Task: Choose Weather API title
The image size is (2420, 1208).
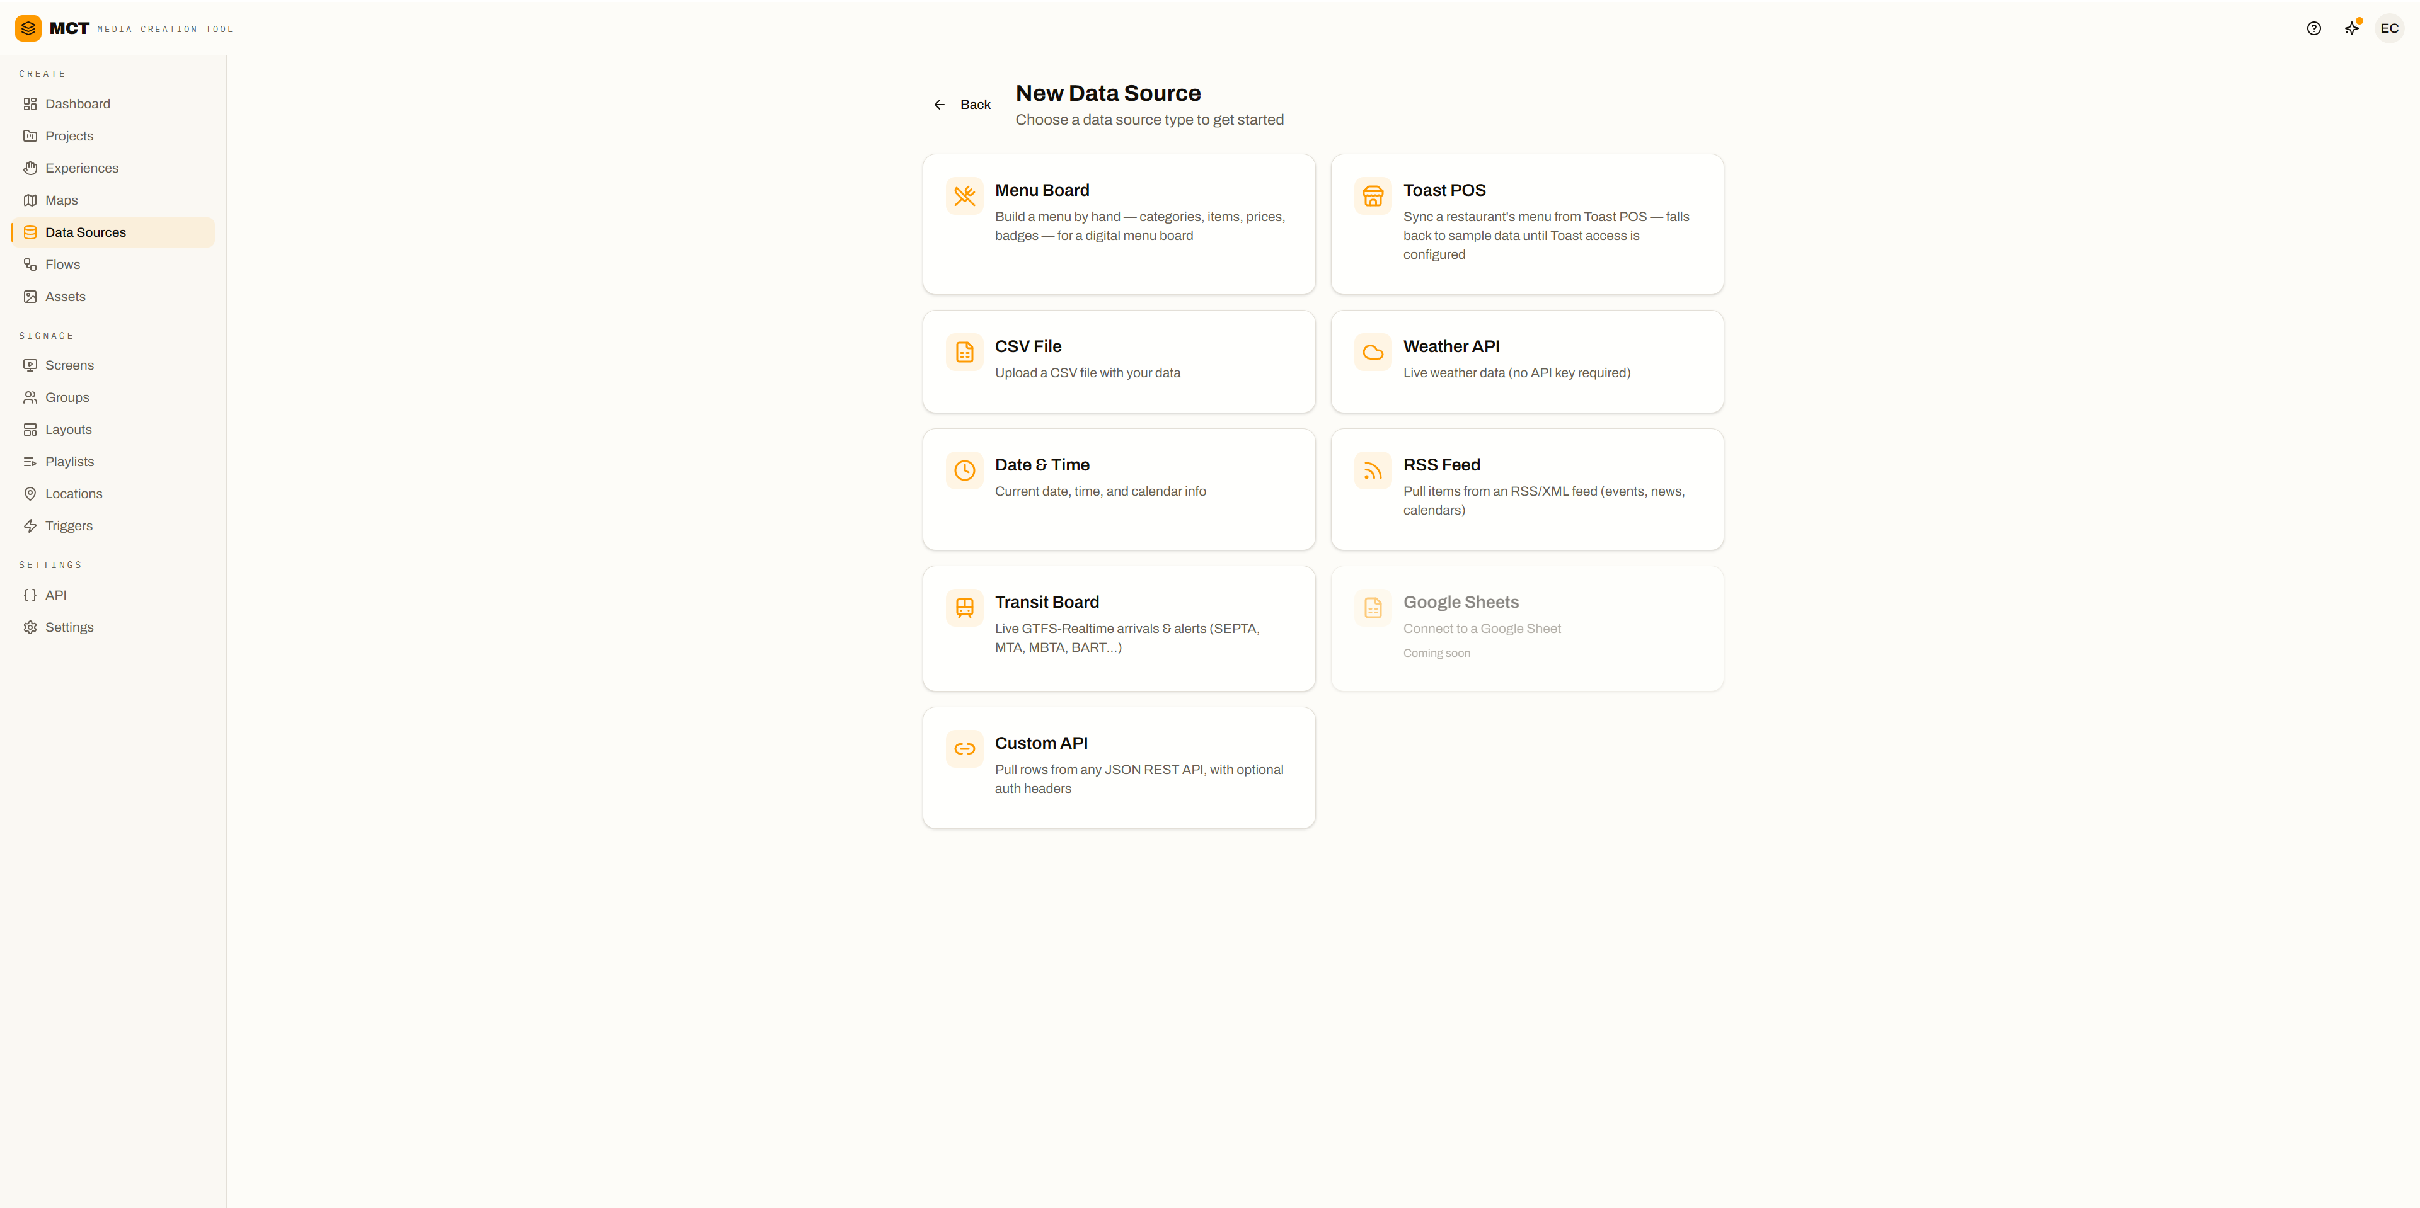Action: tap(1451, 346)
